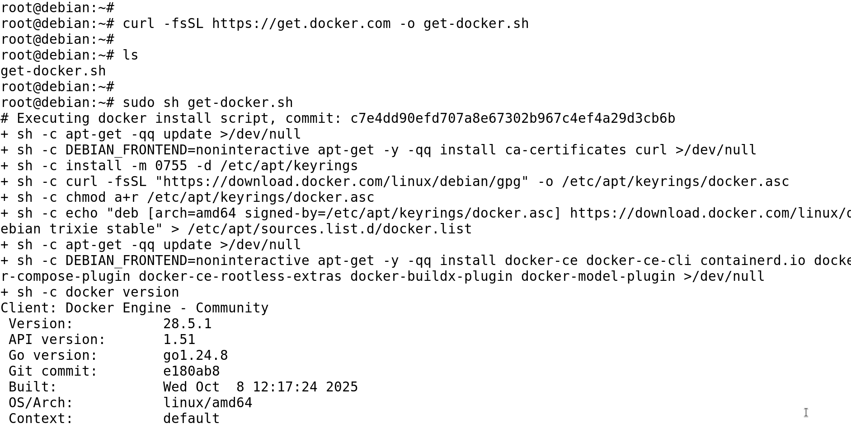Viewport: 851px width, 428px height.
Task: Click the 0755 mode in the install command
Action: 171,166
